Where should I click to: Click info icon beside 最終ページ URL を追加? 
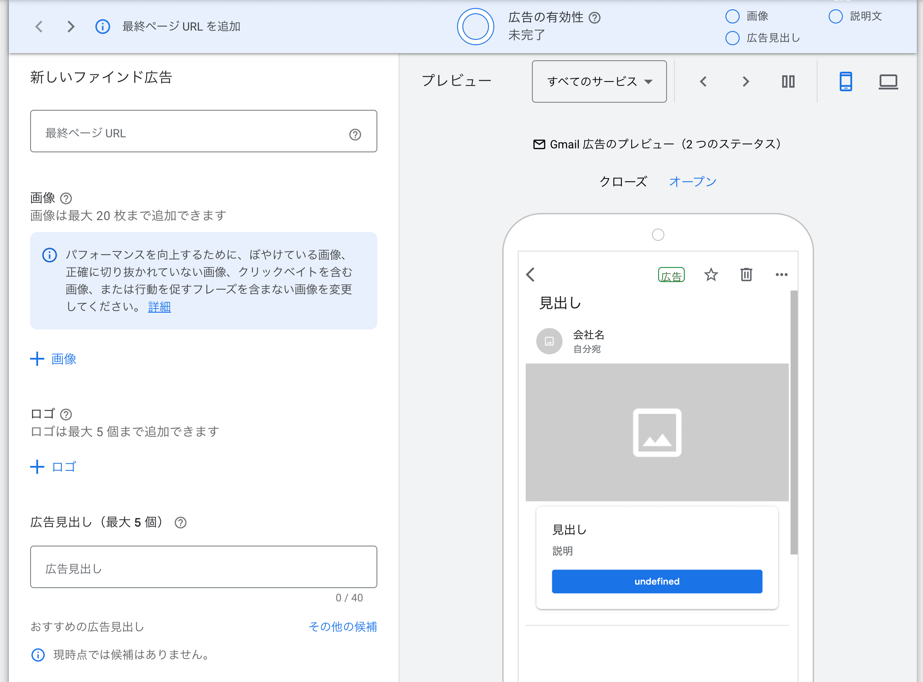tap(103, 27)
